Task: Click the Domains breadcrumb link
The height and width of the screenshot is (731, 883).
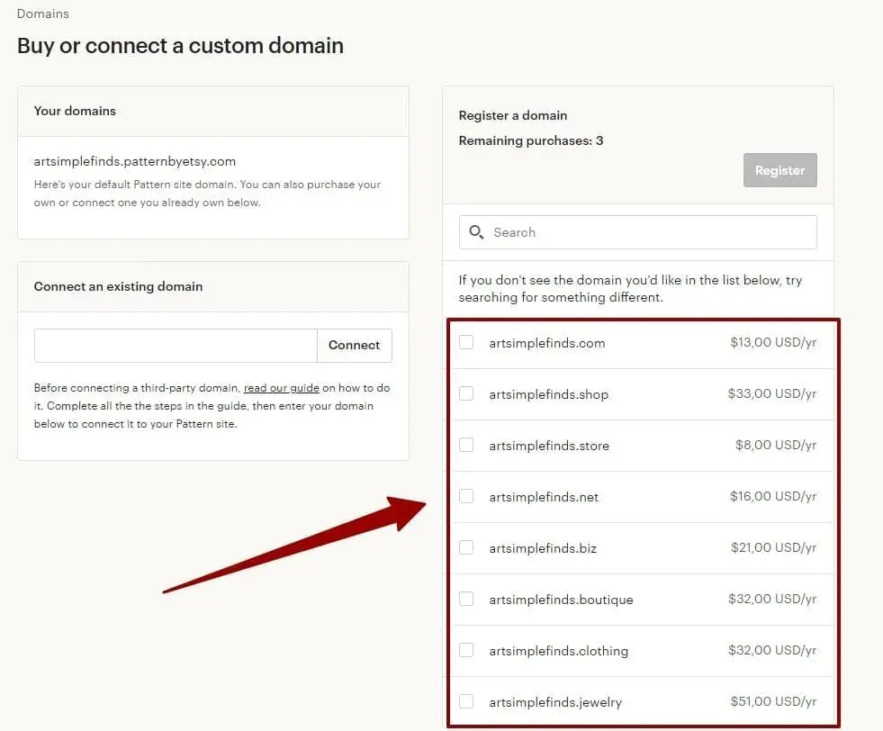Action: point(42,14)
